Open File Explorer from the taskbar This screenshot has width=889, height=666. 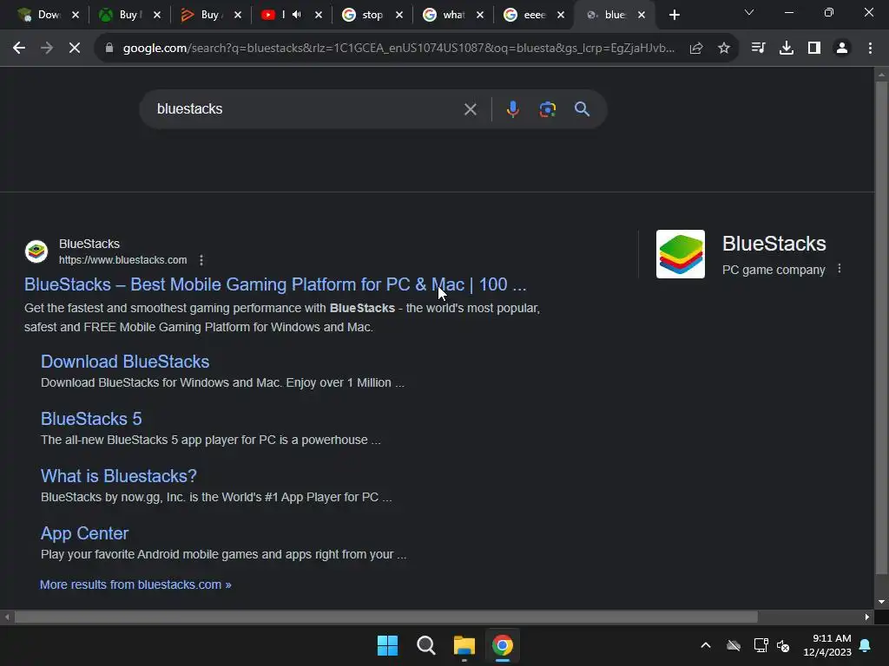(x=464, y=645)
